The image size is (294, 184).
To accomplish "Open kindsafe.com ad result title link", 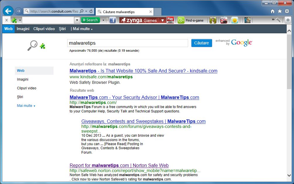I will (x=143, y=71).
